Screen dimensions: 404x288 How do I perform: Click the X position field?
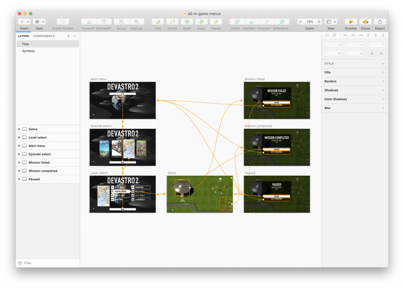[333, 45]
